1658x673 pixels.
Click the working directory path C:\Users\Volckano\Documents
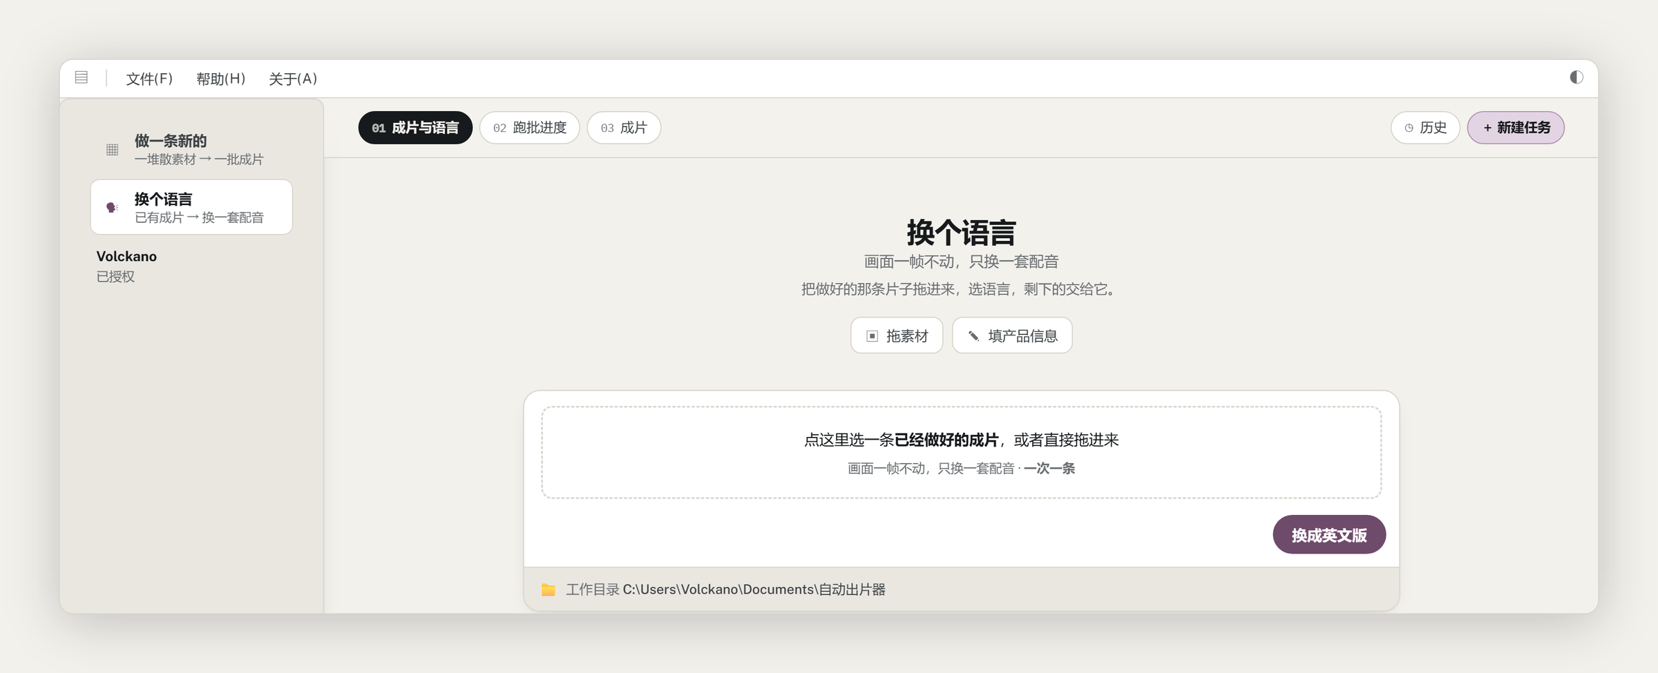754,589
